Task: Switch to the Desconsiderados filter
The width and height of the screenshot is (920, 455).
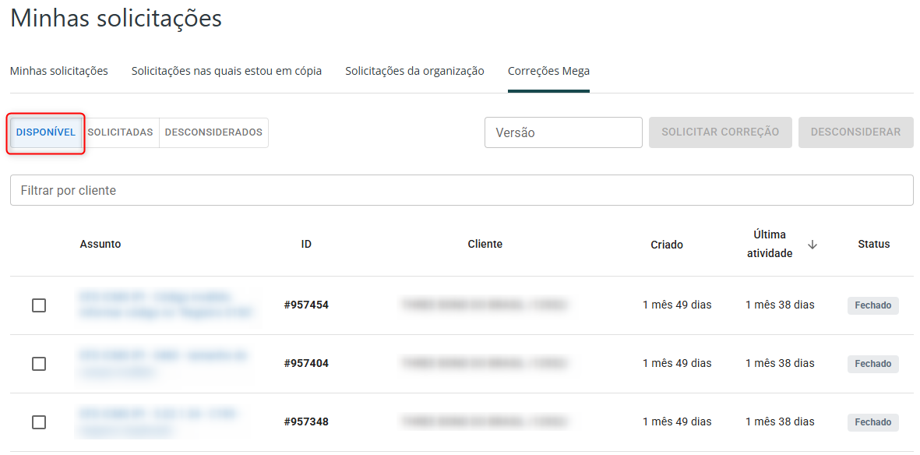Action: (x=213, y=132)
